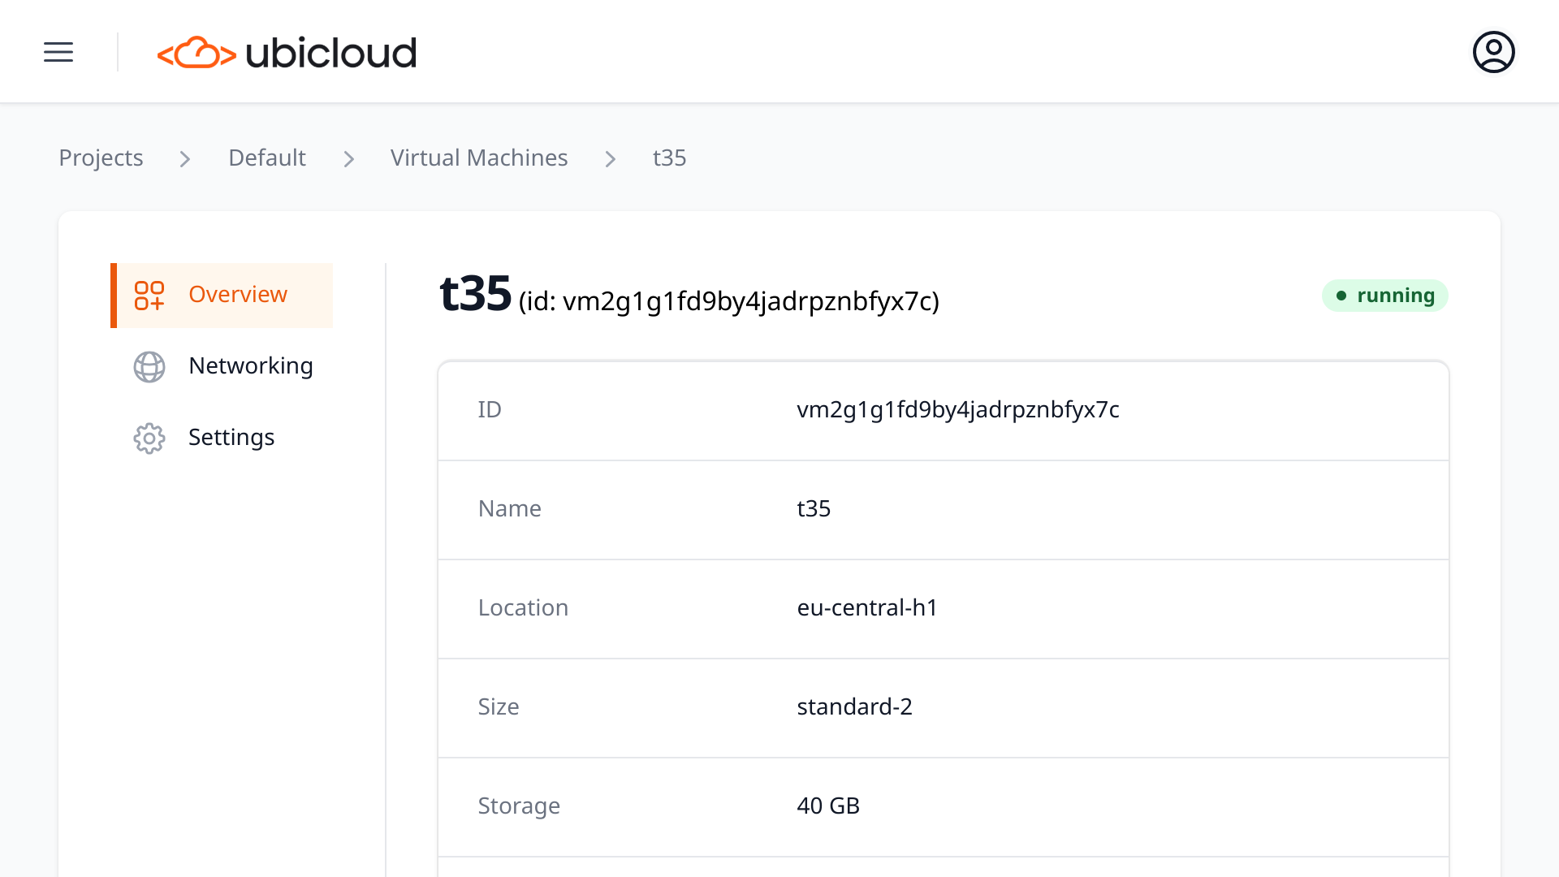Click the Settings gear icon

click(149, 438)
